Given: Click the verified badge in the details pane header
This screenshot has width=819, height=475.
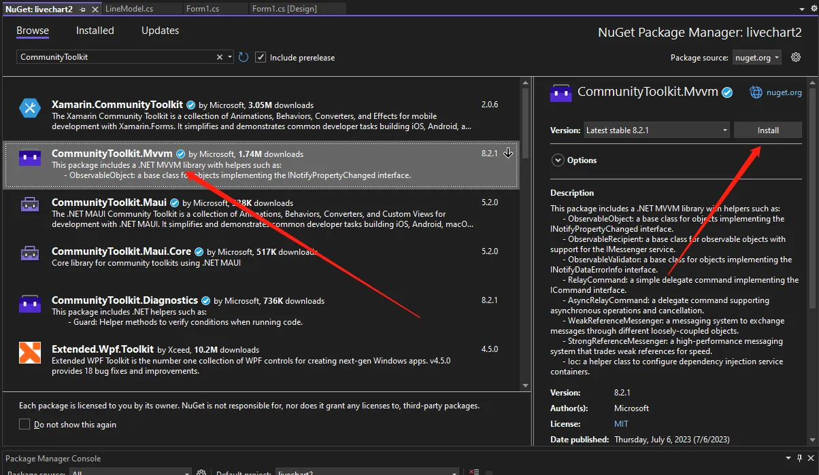Looking at the screenshot, I should pos(727,92).
